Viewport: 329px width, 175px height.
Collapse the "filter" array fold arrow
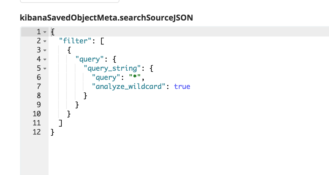(45, 41)
